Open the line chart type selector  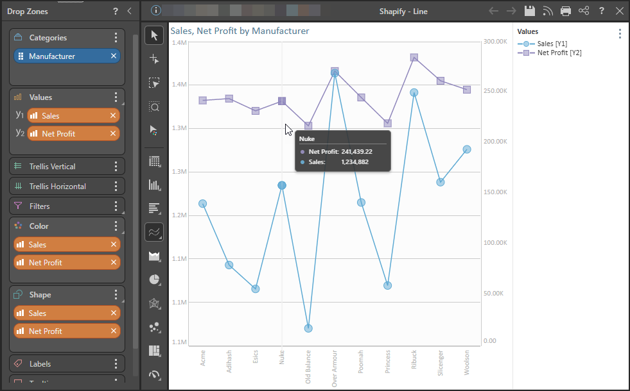pos(154,232)
